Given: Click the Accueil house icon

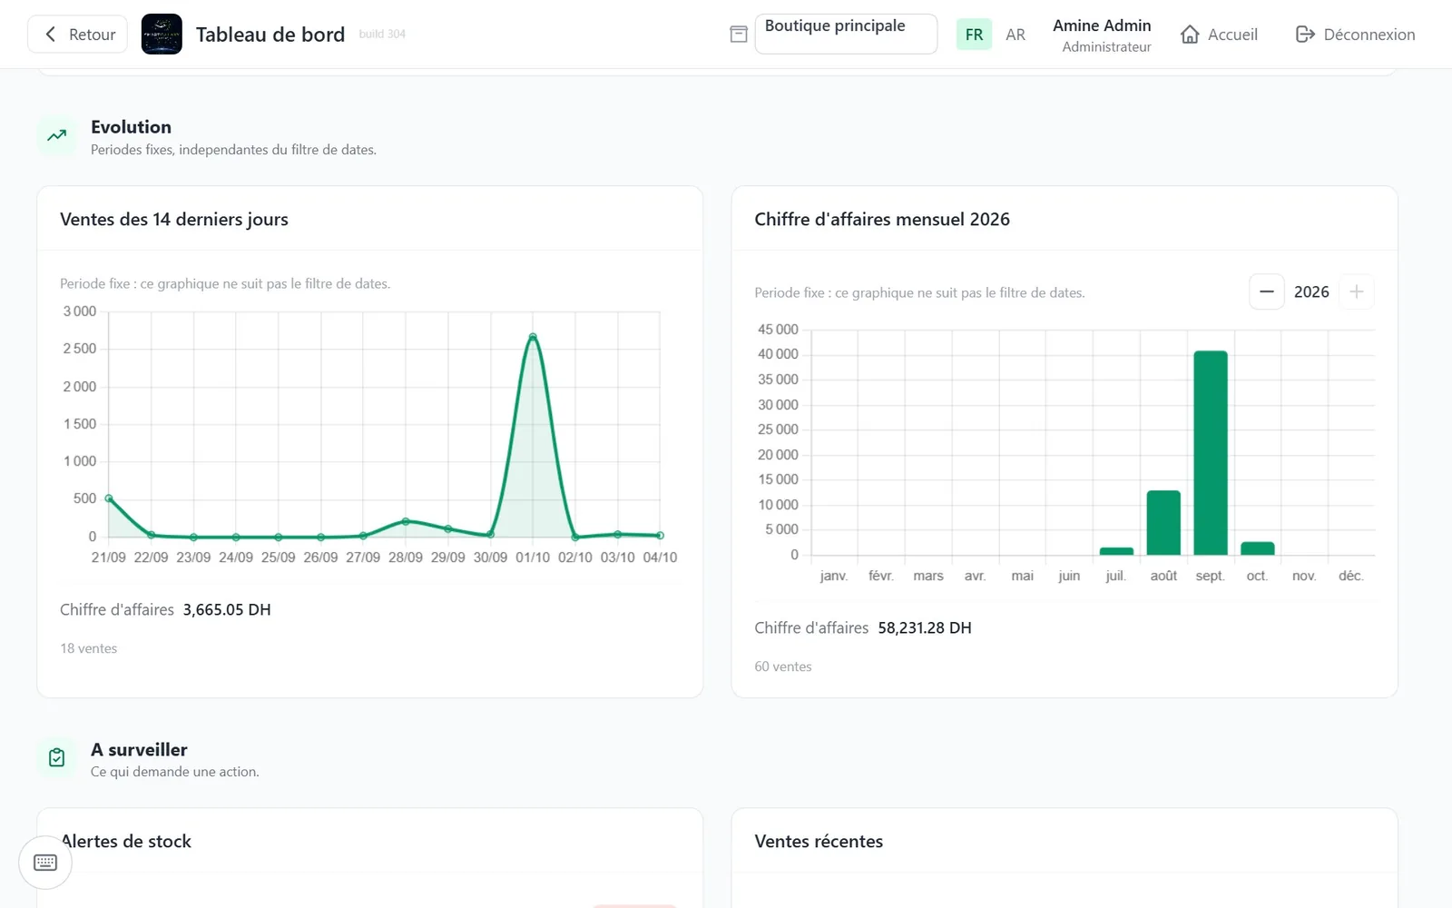Looking at the screenshot, I should [x=1190, y=35].
